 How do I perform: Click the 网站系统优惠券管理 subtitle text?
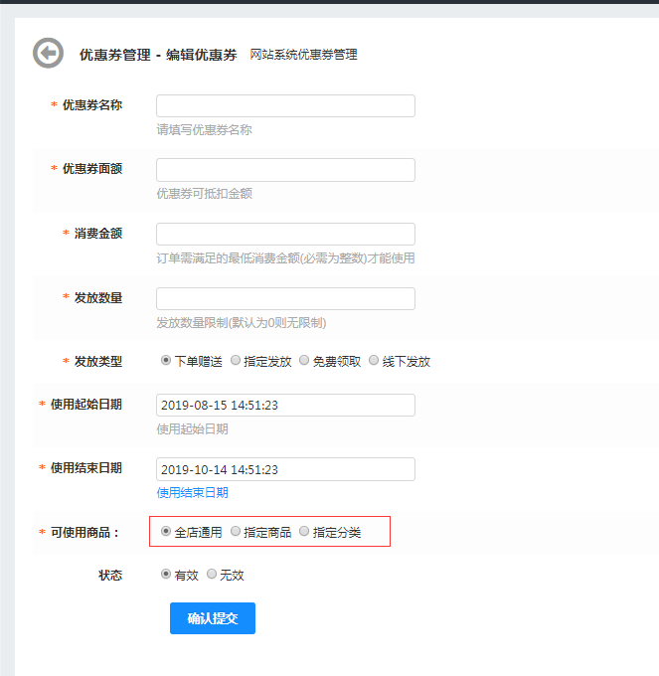click(303, 56)
